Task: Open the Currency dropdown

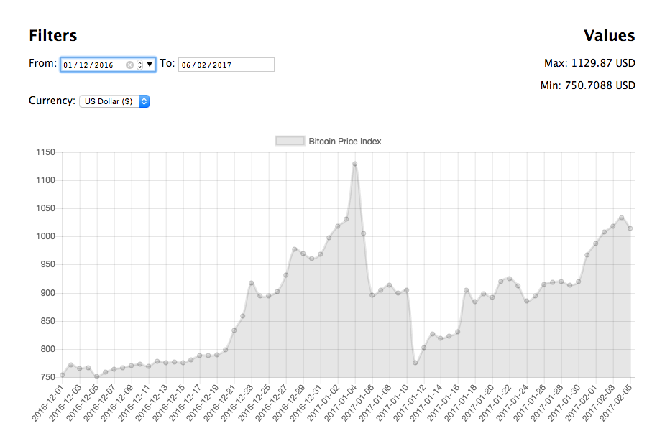Action: point(114,101)
